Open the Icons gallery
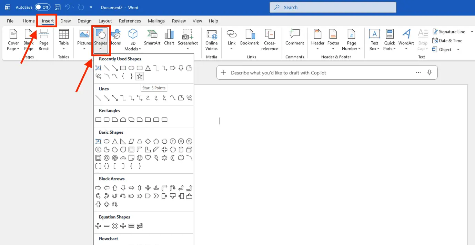The width and height of the screenshot is (475, 245). [x=116, y=38]
